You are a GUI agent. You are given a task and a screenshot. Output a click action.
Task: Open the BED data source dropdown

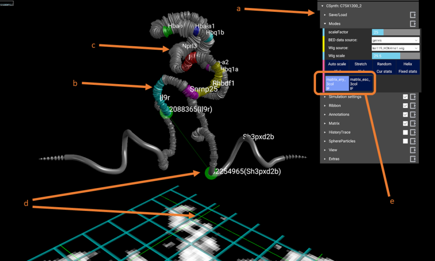(395, 40)
